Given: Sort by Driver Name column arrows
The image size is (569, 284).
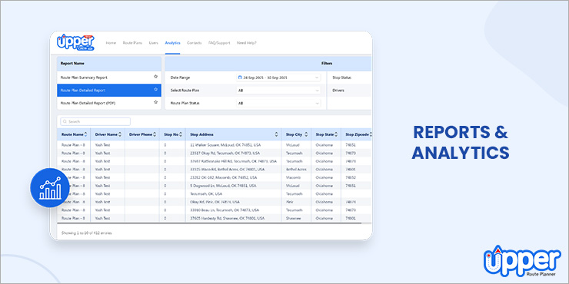Looking at the screenshot, I should point(120,134).
